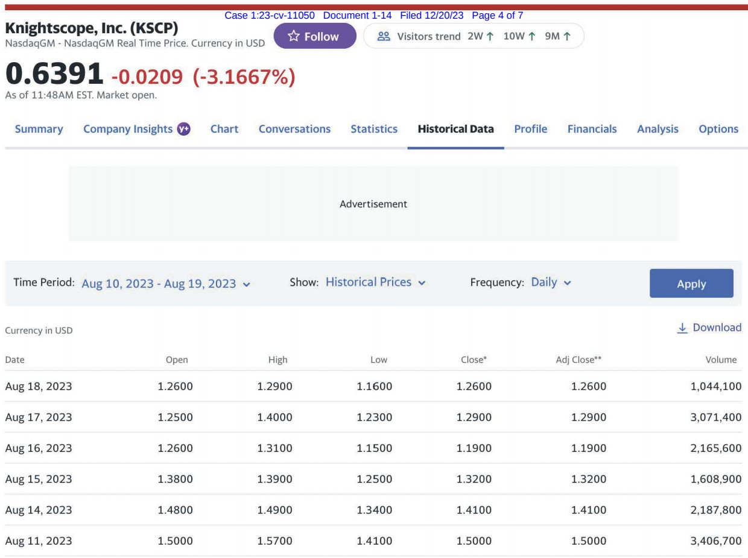
Task: Click the star Follow button
Action: coord(314,37)
